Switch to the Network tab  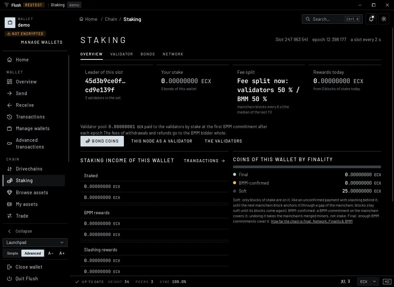[x=173, y=54]
